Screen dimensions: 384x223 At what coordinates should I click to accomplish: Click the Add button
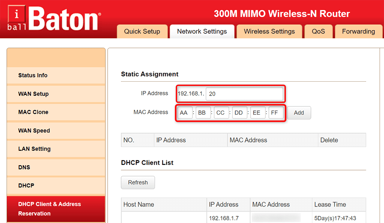point(299,113)
